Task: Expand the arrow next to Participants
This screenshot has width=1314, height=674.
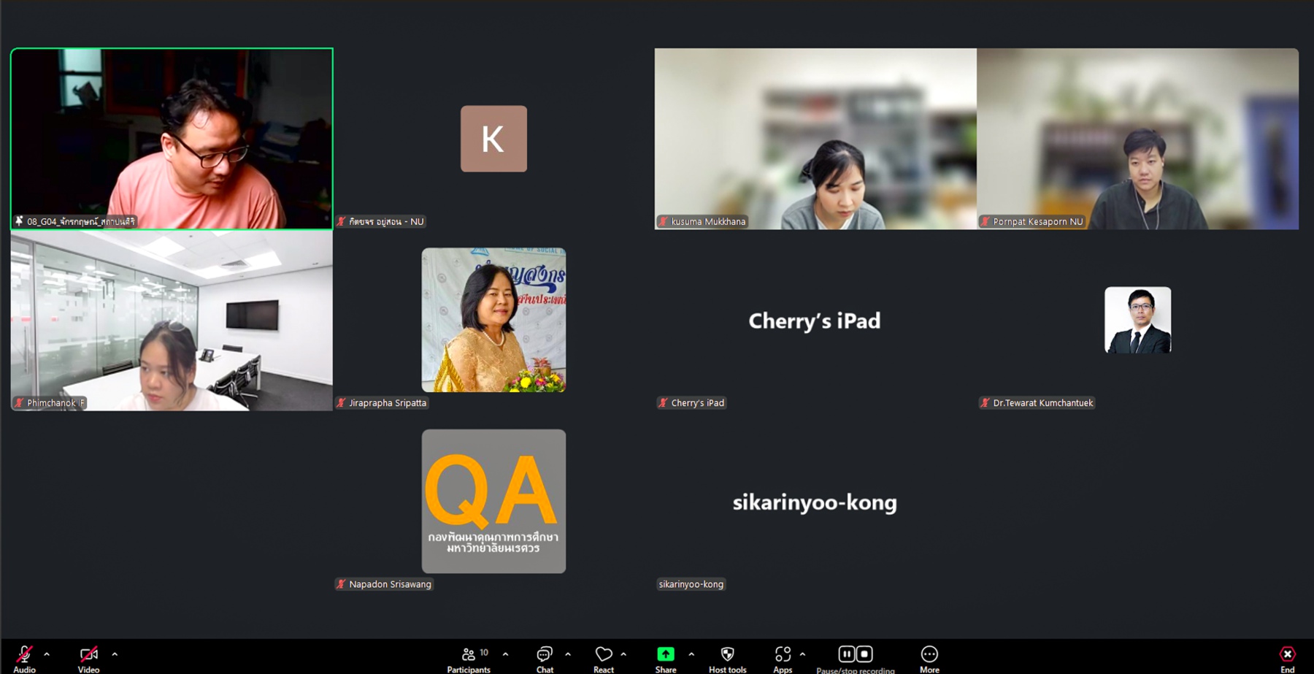Action: [x=505, y=654]
